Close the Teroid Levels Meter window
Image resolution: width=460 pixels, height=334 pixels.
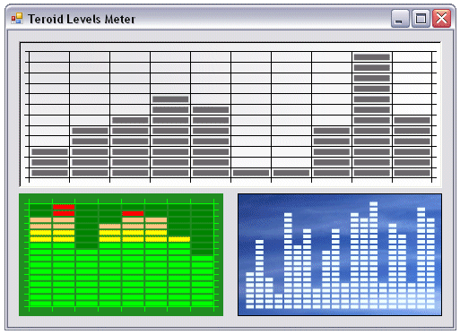tap(441, 19)
